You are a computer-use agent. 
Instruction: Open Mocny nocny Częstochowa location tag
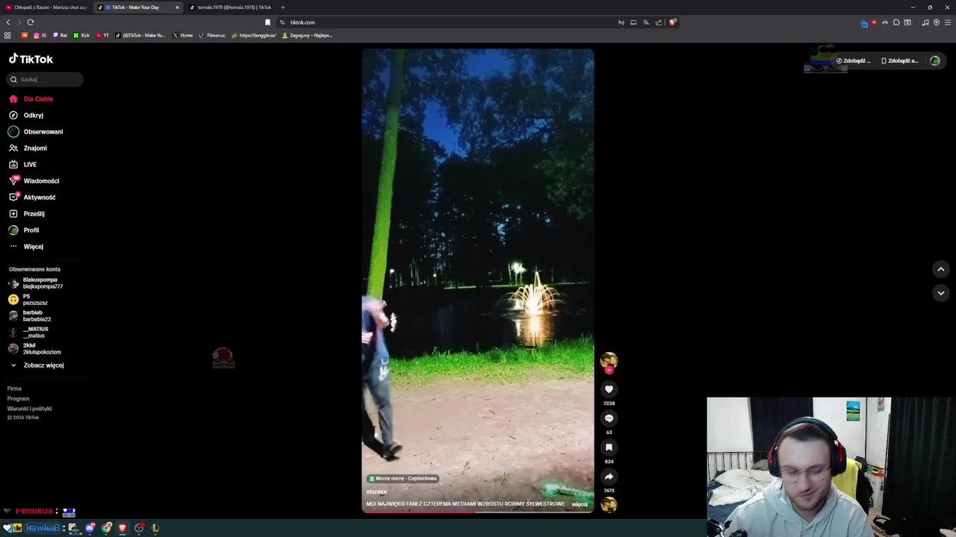pyautogui.click(x=403, y=478)
